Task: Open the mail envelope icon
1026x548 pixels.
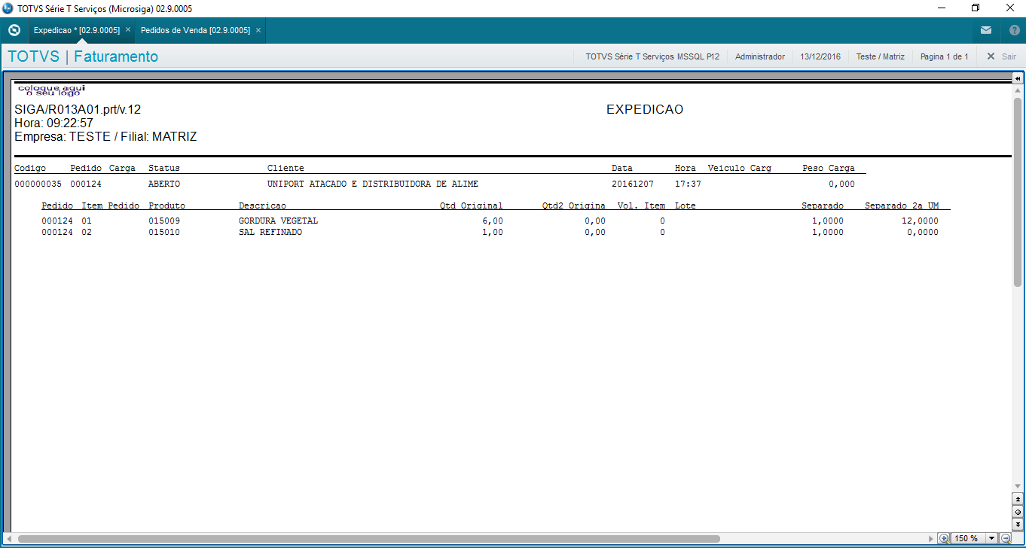Action: pos(986,31)
